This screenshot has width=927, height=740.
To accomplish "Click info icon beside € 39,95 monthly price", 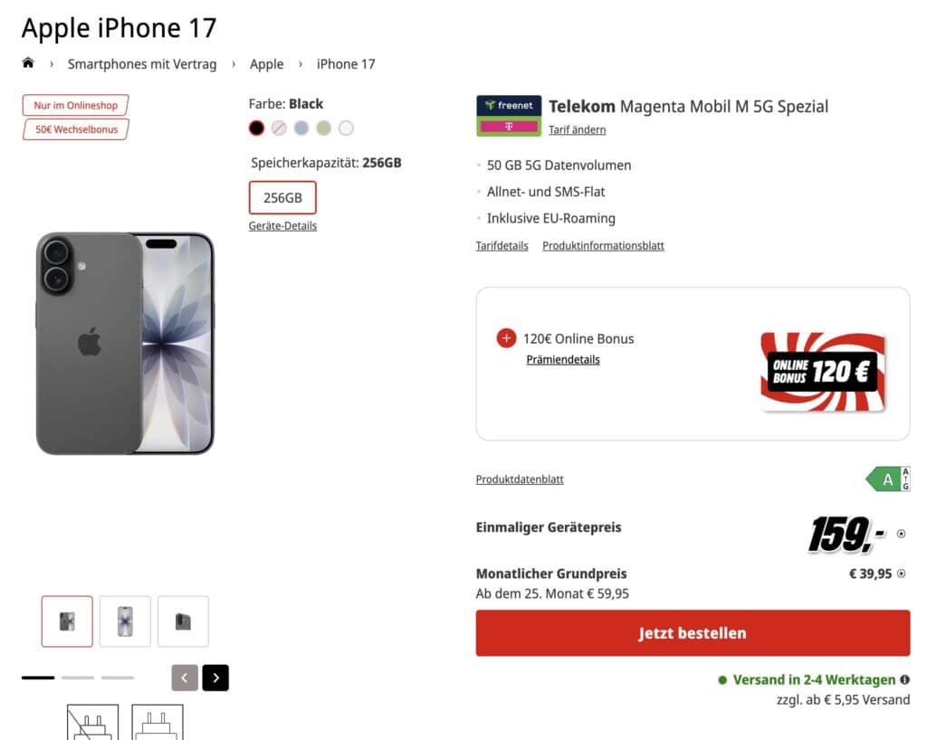I will point(901,574).
